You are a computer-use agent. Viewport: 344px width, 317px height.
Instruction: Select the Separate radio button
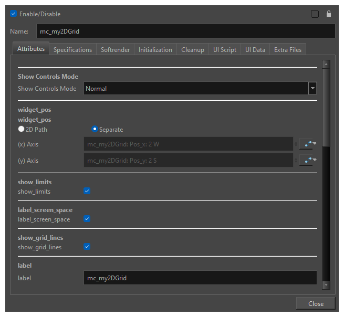tap(95, 129)
